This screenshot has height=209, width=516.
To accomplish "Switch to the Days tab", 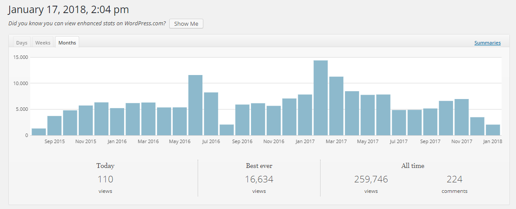I will (x=22, y=43).
